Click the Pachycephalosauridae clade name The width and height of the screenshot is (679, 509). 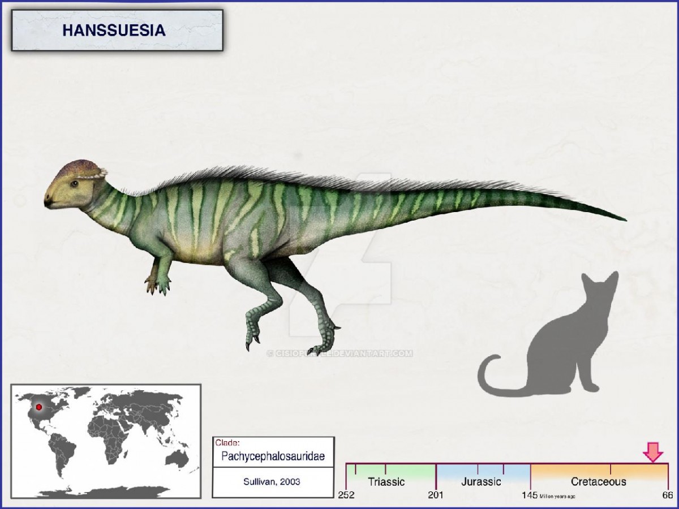pos(273,457)
